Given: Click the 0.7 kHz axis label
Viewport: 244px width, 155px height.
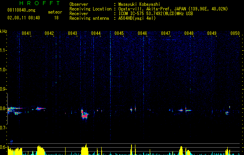Looking at the screenshot, I should coord(3,128).
